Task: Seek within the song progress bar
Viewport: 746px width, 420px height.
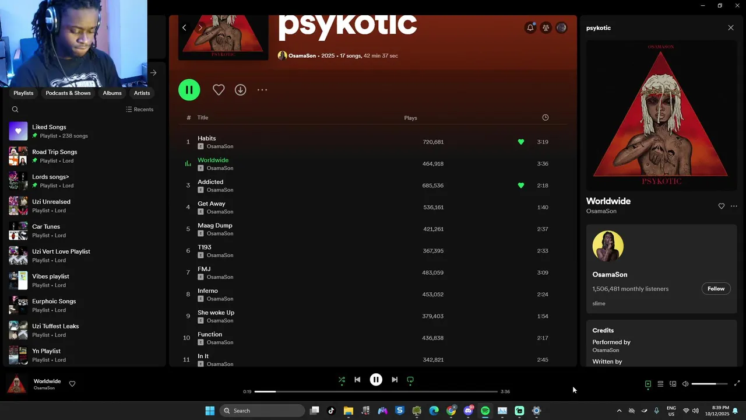Action: (376, 391)
